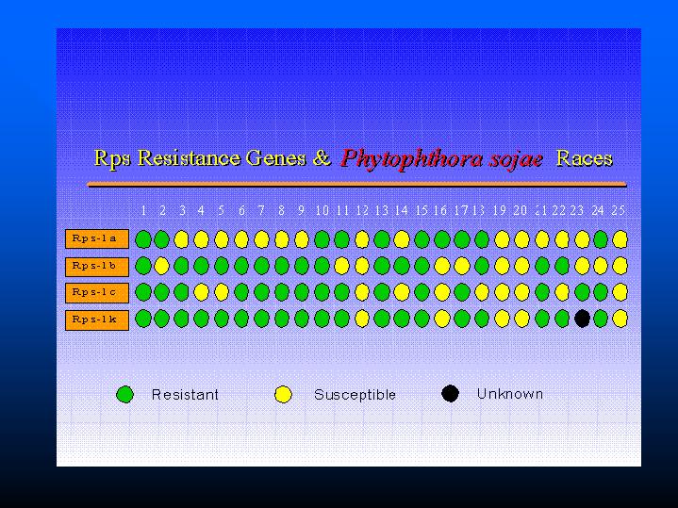Image resolution: width=678 pixels, height=508 pixels.
Task: Click the "Rps Resistance Genes &" title text
Action: click(212, 158)
